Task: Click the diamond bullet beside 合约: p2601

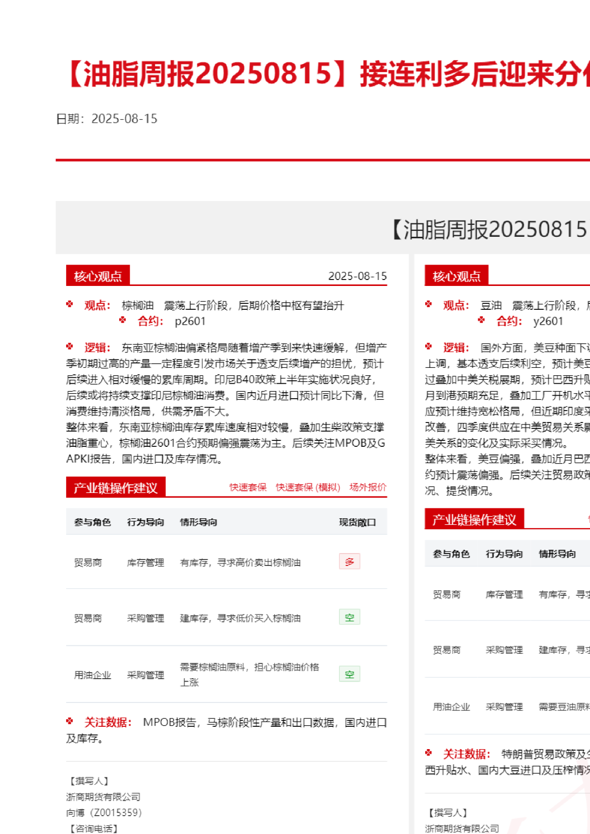Action: (123, 320)
